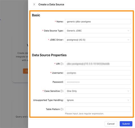Click the URI help question mark icon
The height and width of the screenshot is (128, 135).
tap(62, 64)
